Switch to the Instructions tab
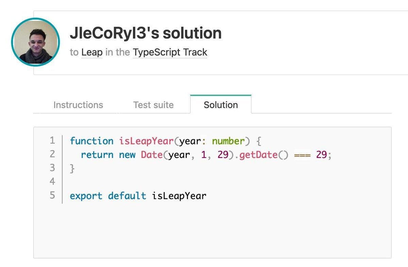This screenshot has height=267, width=408. 78,105
